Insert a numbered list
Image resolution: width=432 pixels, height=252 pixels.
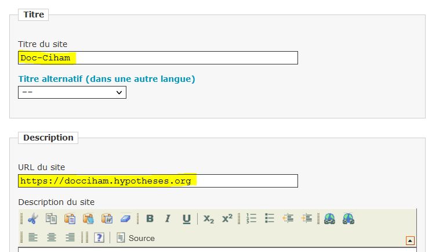point(251,218)
